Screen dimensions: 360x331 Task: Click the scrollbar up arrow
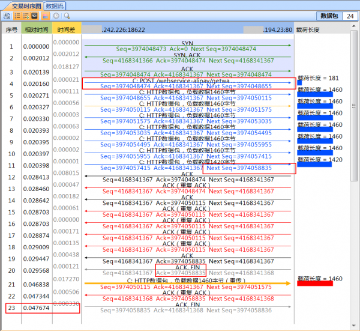click(x=354, y=26)
